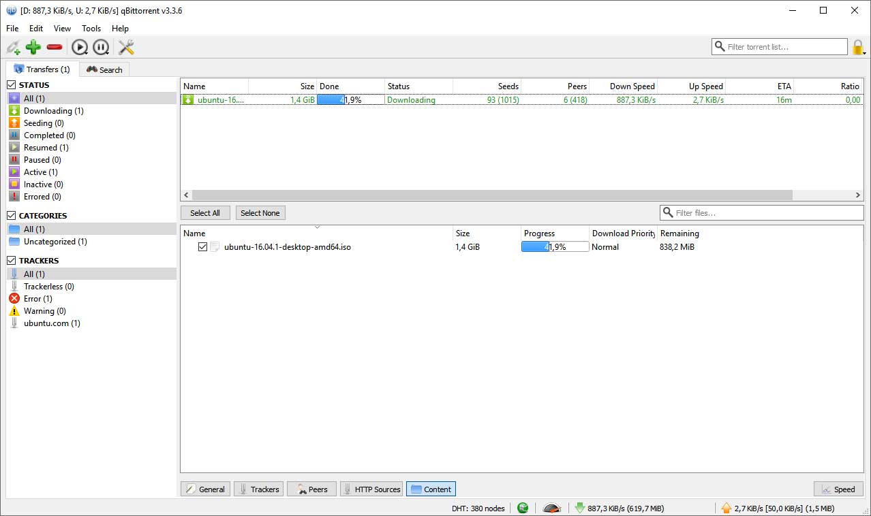Sort torrent list by Seeds column
Screen dimensions: 871x516
coord(487,86)
